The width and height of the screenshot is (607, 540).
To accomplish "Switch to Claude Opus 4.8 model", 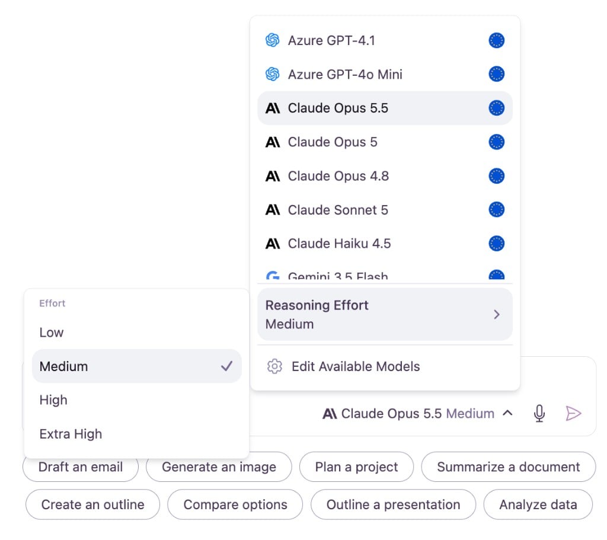I will coord(385,176).
